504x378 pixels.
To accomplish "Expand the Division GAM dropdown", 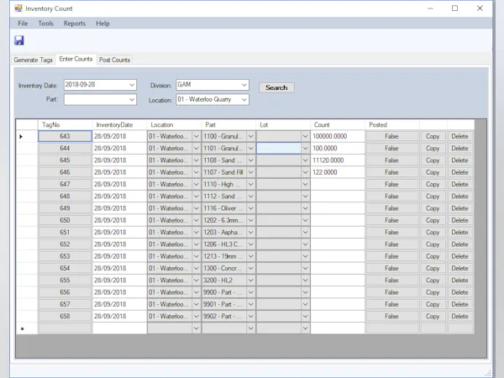I will point(244,86).
